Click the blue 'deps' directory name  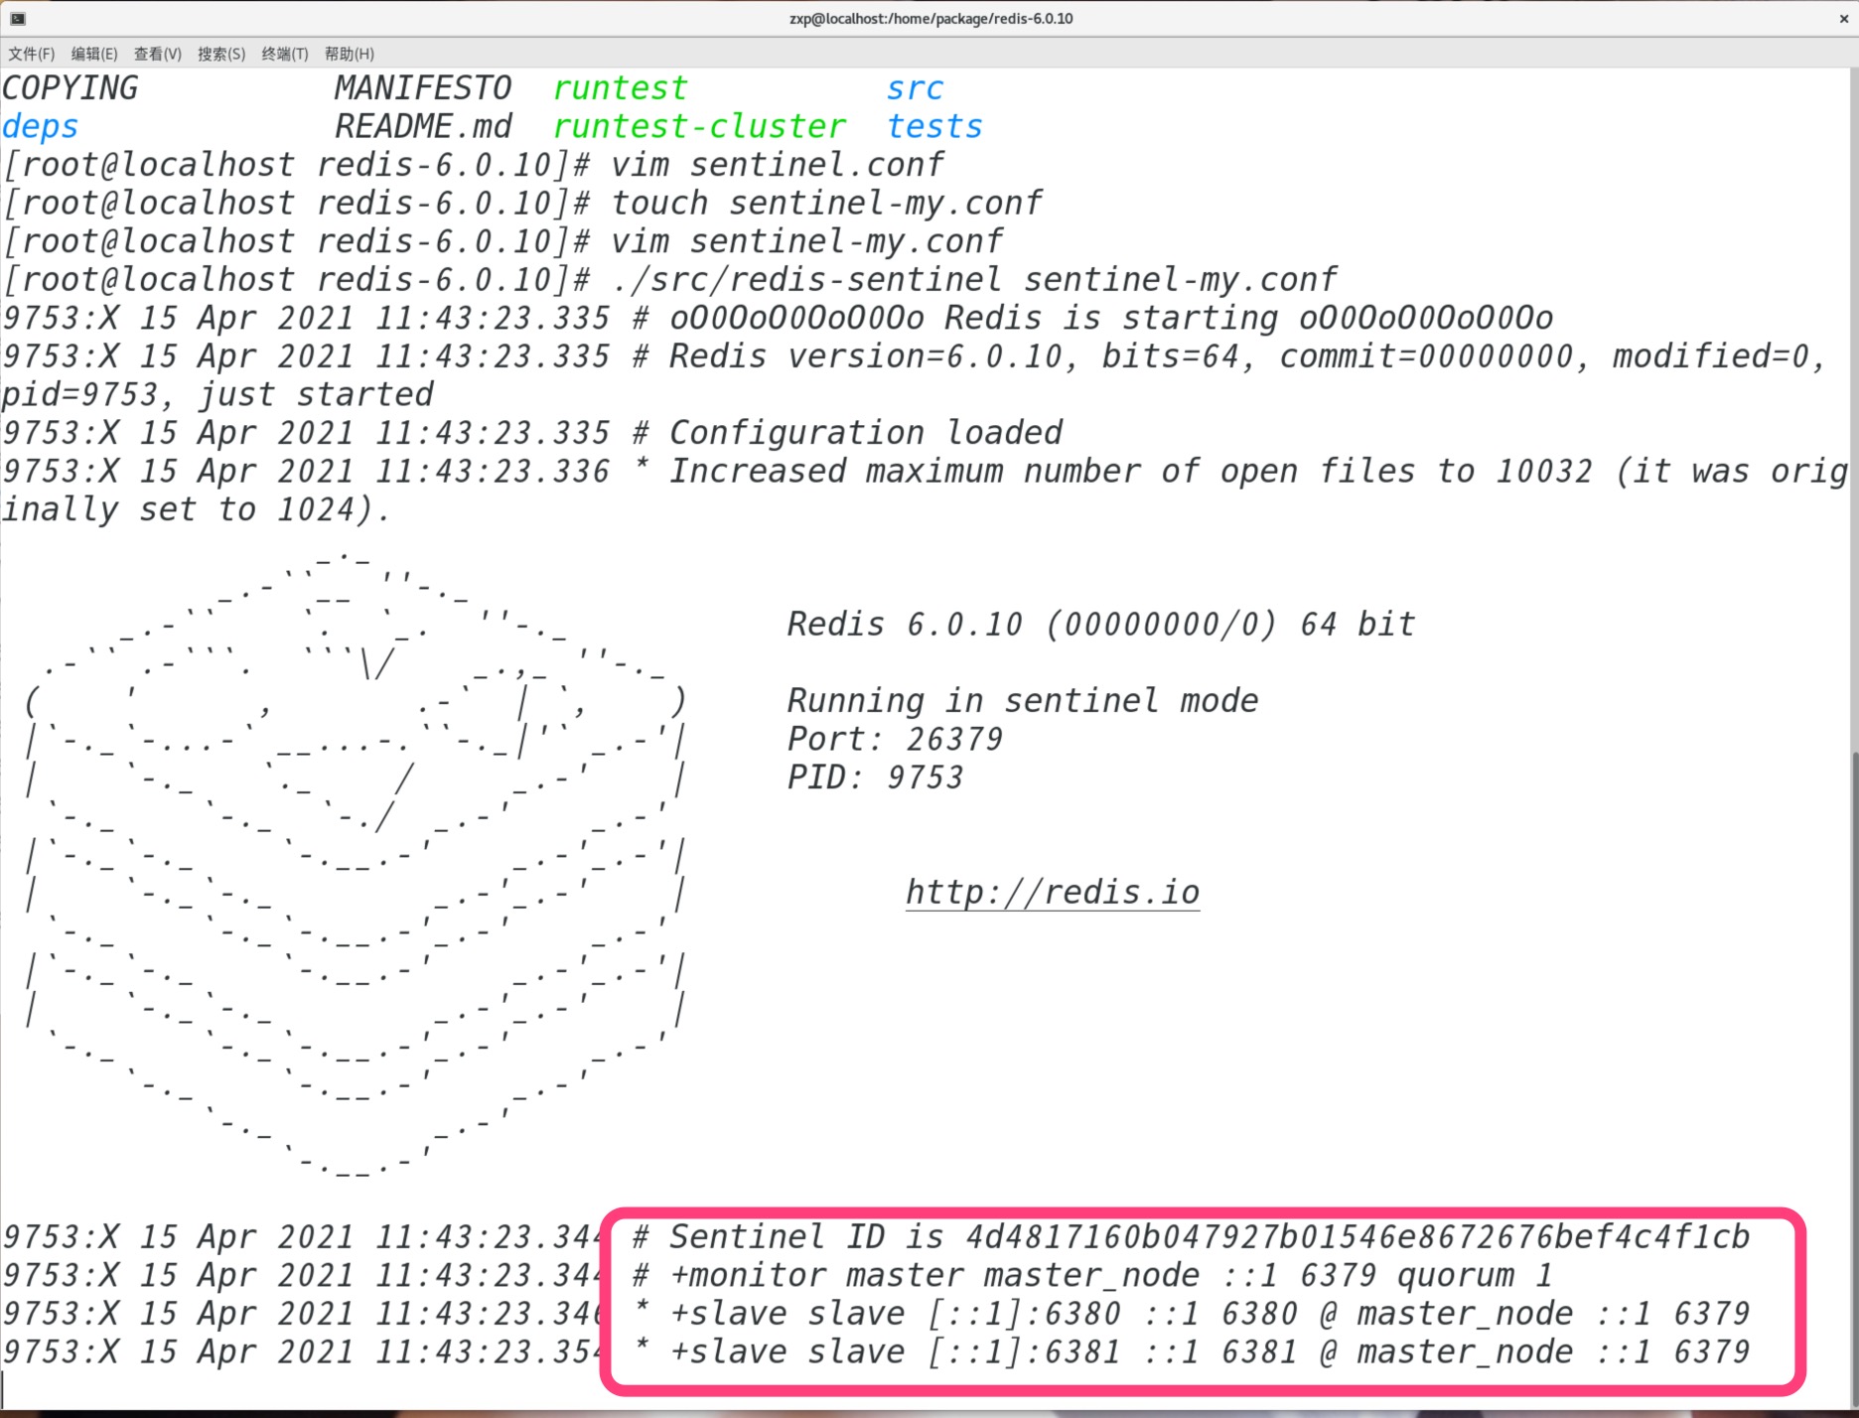40,127
